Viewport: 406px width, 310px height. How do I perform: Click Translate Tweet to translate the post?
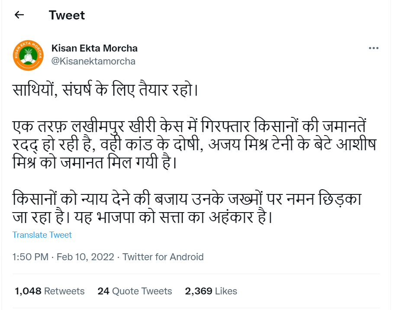point(42,235)
